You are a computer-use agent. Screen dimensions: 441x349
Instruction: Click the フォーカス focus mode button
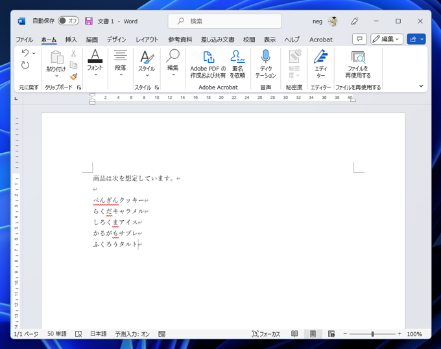click(x=266, y=334)
